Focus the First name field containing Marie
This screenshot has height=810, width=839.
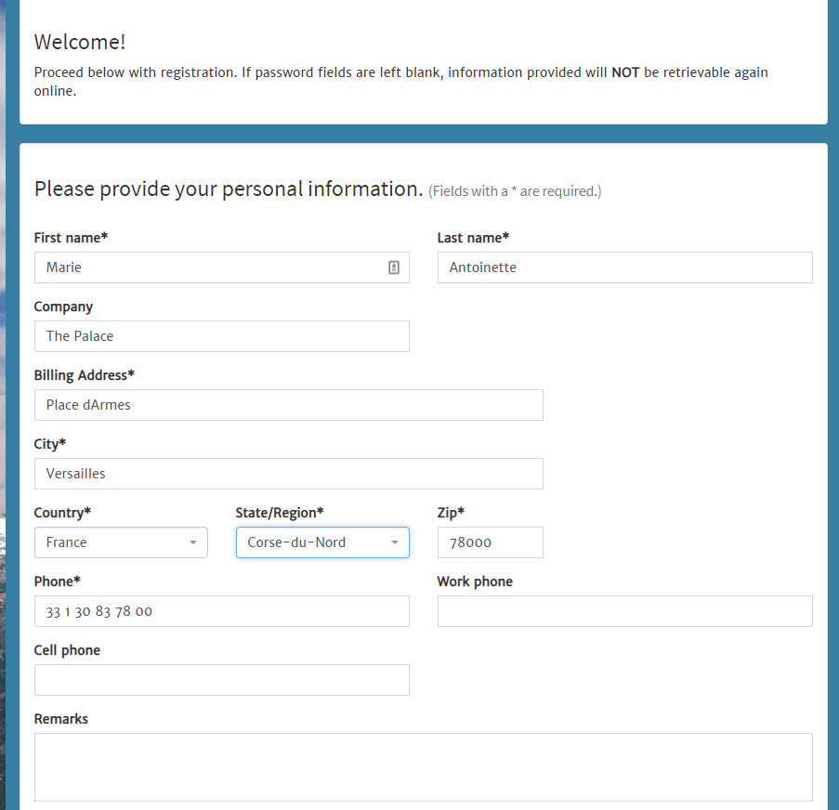(221, 268)
